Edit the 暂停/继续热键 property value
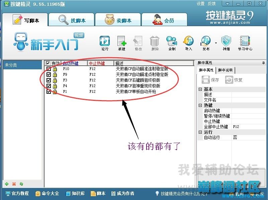Viewport: 268px width, 200px height. coord(249,116)
